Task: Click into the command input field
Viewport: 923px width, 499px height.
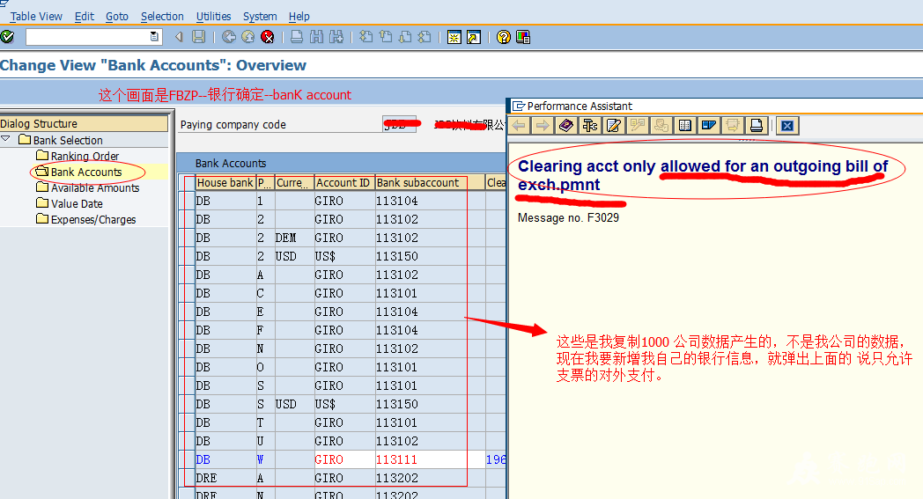Action: coord(87,37)
